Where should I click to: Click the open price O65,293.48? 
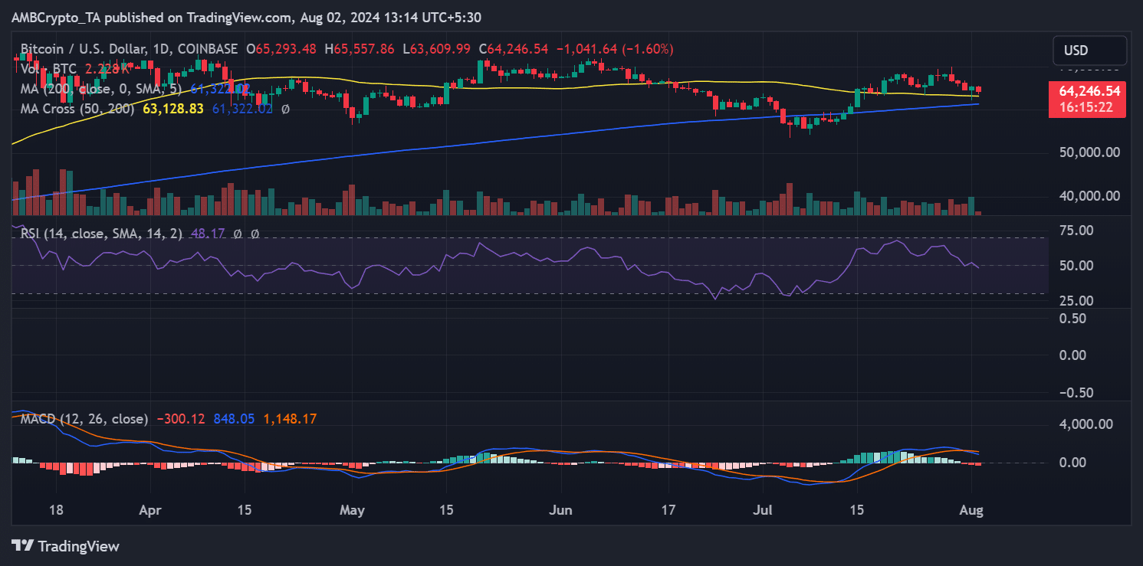[x=281, y=49]
